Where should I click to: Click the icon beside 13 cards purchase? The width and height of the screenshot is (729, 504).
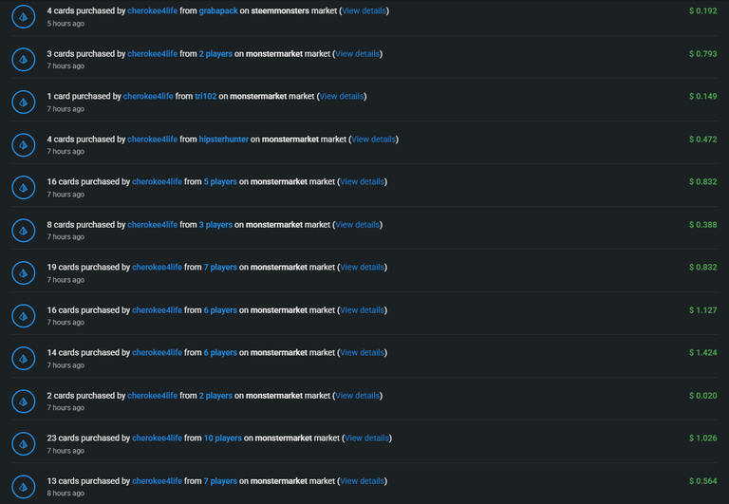[x=23, y=487]
